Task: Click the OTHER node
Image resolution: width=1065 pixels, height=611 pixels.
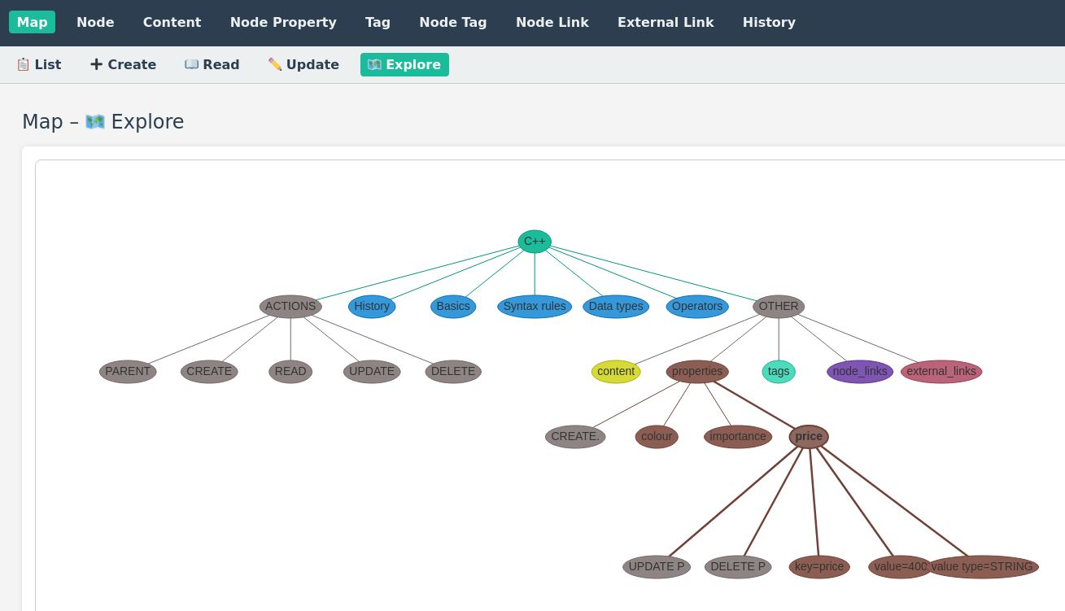Action: coord(779,307)
